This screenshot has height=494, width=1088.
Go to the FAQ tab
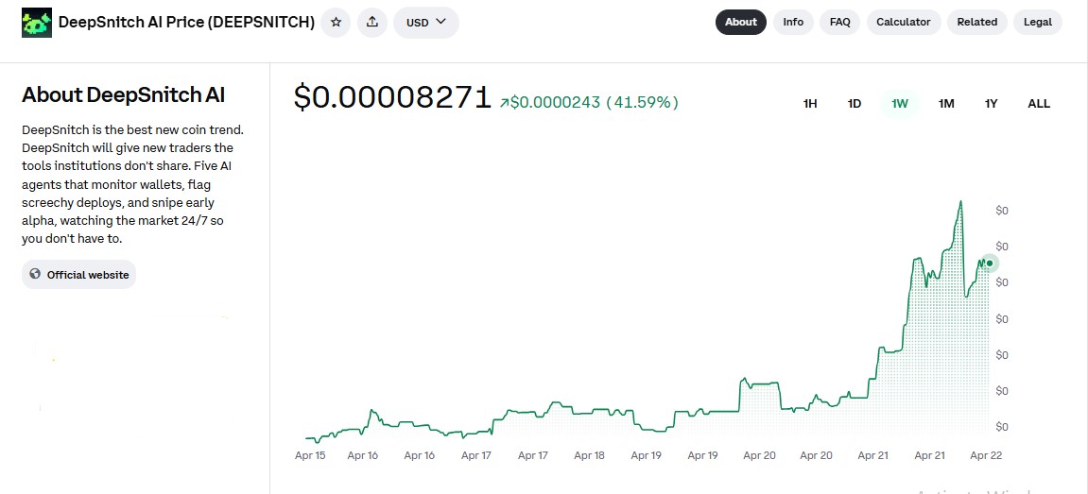tap(839, 23)
